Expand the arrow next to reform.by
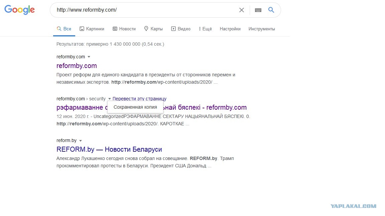Screen dimensions: 385x216 [x=81, y=141]
